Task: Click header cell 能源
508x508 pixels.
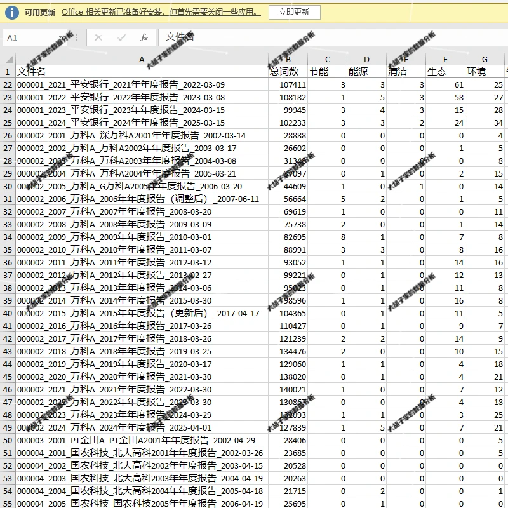Action: point(367,72)
